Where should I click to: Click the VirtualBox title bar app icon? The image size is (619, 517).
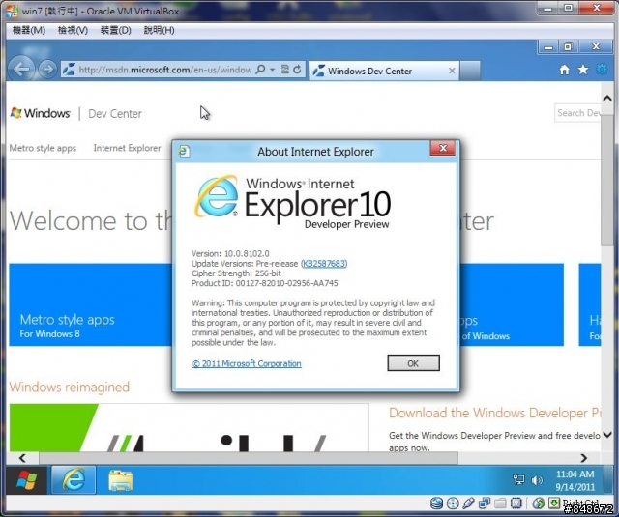(13, 11)
